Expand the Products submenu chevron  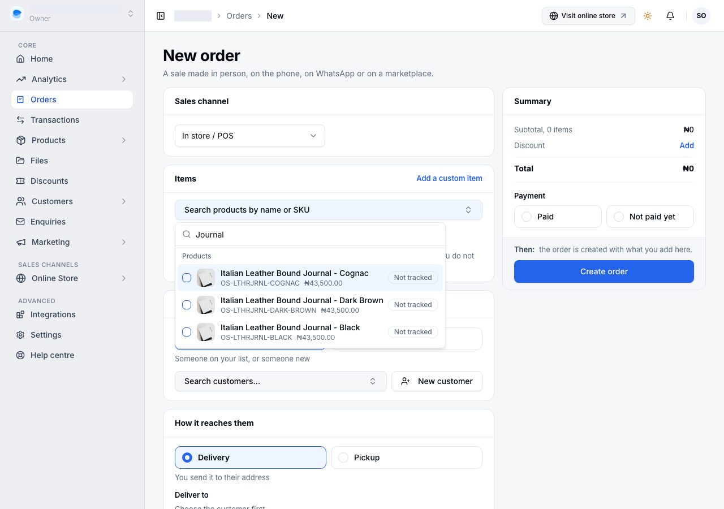124,140
